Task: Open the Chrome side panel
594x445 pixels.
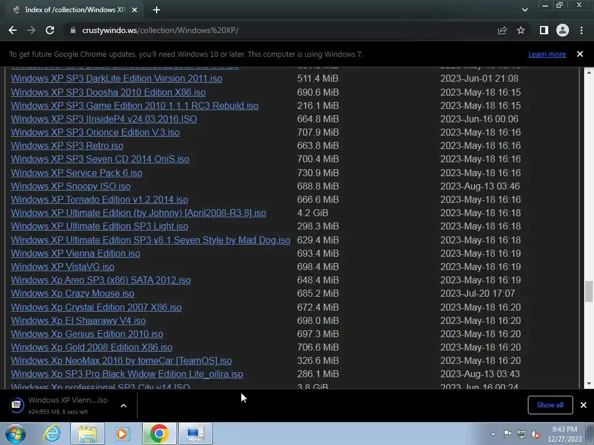Action: click(544, 30)
